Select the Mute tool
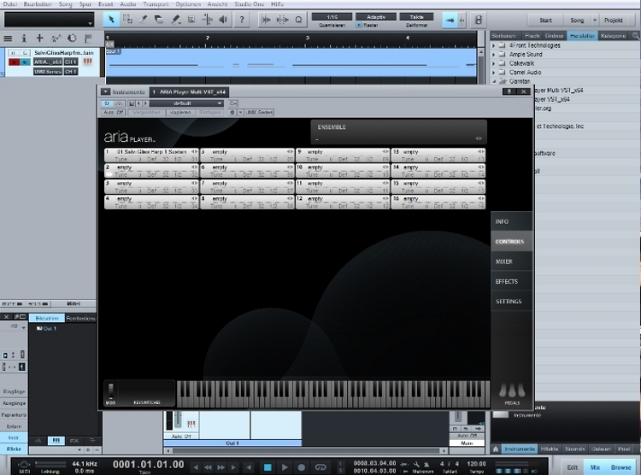 click(x=191, y=19)
